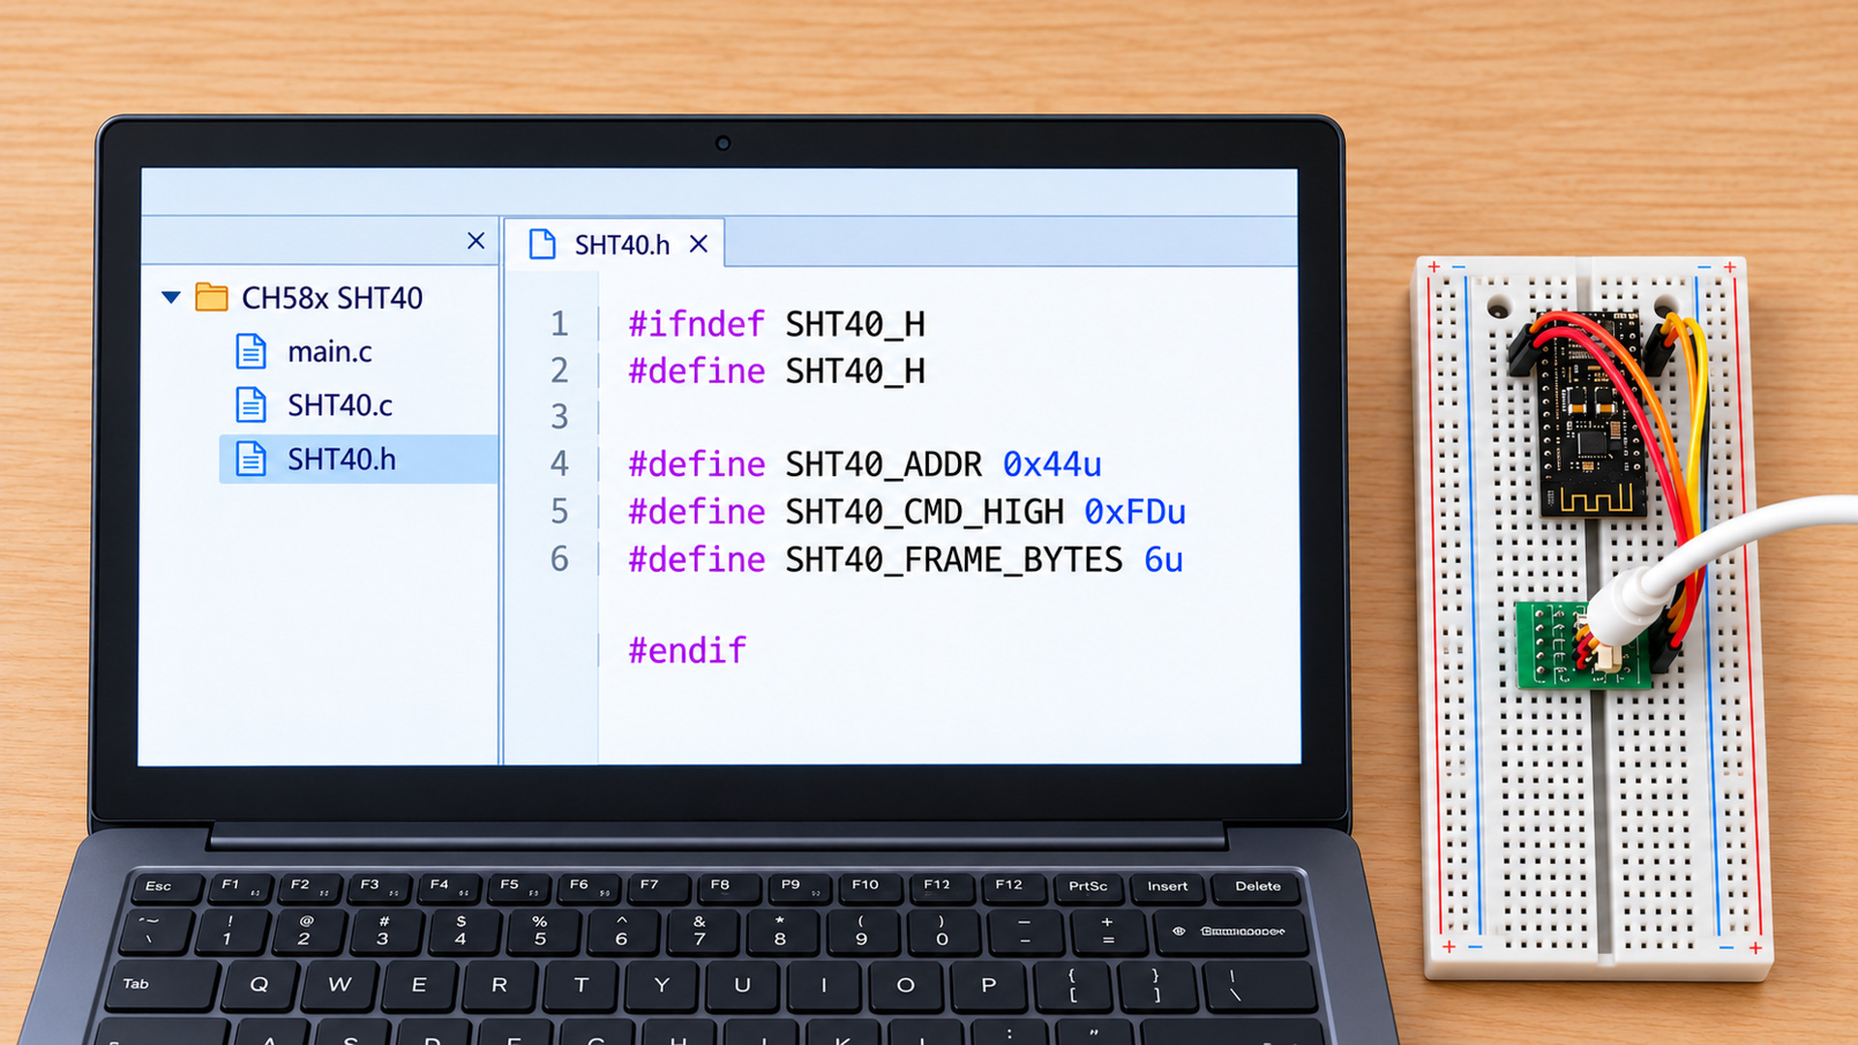Screen dimensions: 1858x1045
Task: Click the main.c file icon
Action: coord(251,351)
